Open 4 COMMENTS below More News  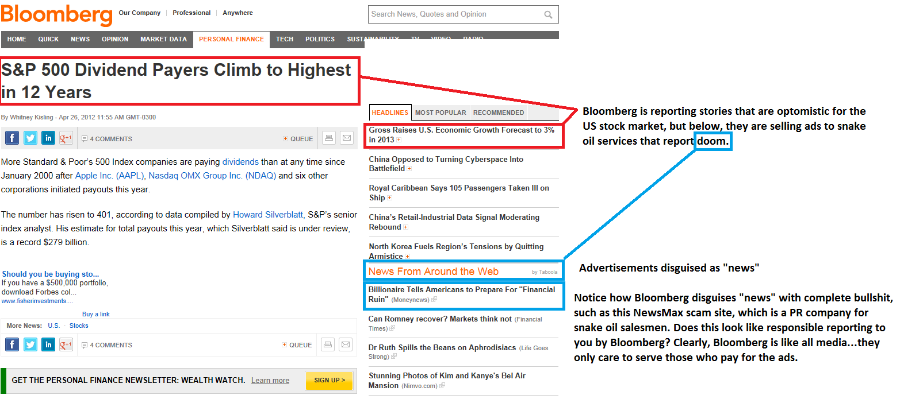point(107,345)
